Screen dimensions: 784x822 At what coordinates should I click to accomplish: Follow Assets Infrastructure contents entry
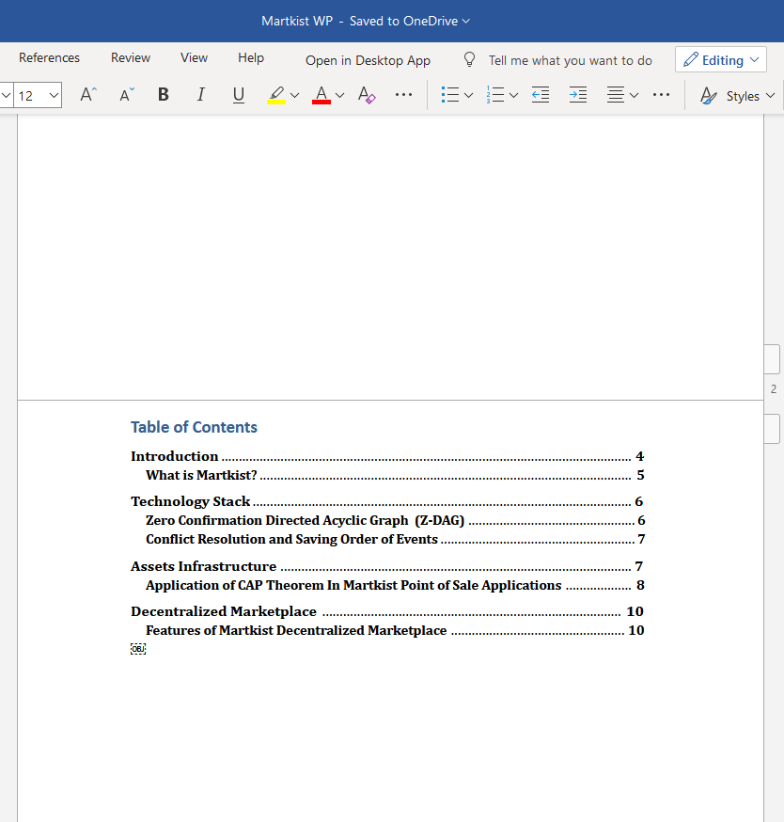tap(387, 567)
